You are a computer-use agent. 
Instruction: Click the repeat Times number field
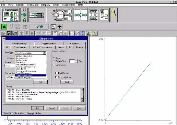[x=72, y=61]
